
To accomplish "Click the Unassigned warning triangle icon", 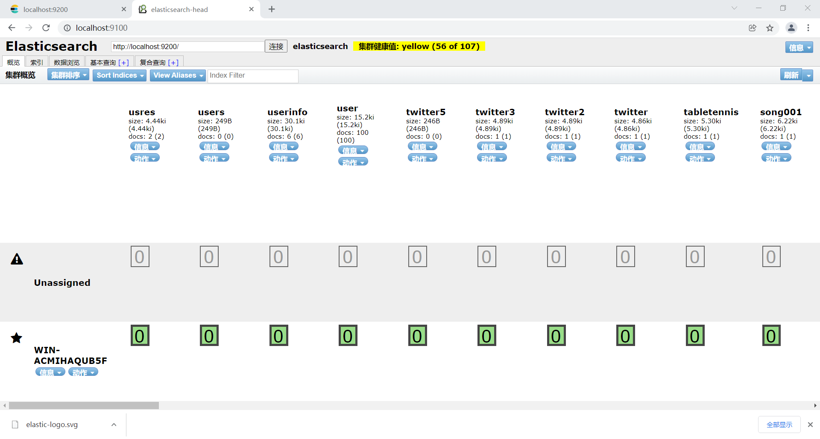I will (17, 259).
